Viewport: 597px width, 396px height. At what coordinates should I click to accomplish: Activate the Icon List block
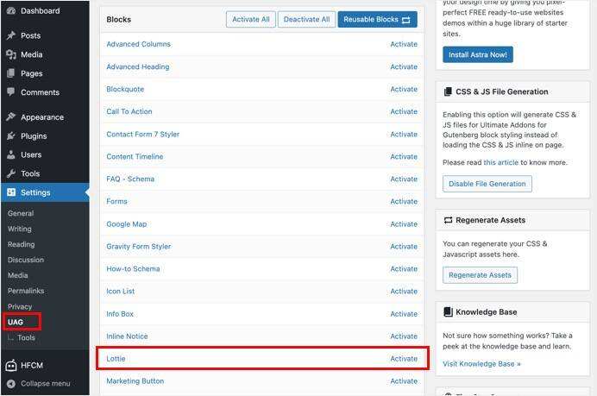[404, 292]
